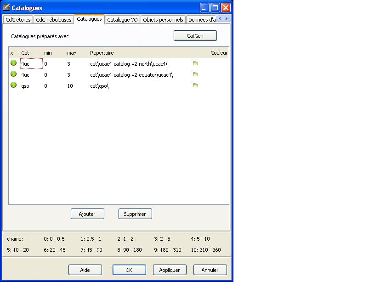
Task: Click 'Catalogues préparés avec' label
Action: (x=40, y=36)
